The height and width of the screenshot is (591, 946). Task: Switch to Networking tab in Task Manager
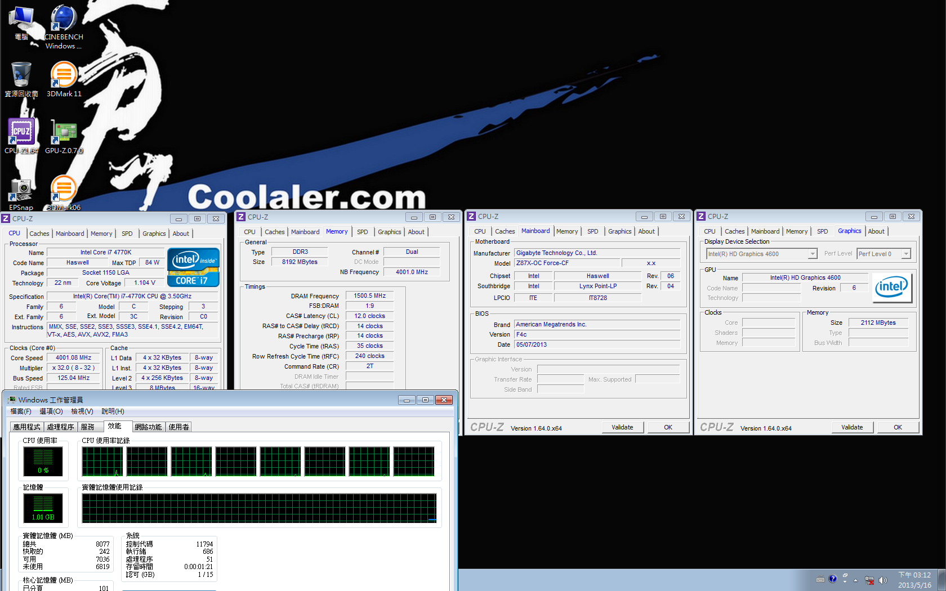tap(148, 427)
